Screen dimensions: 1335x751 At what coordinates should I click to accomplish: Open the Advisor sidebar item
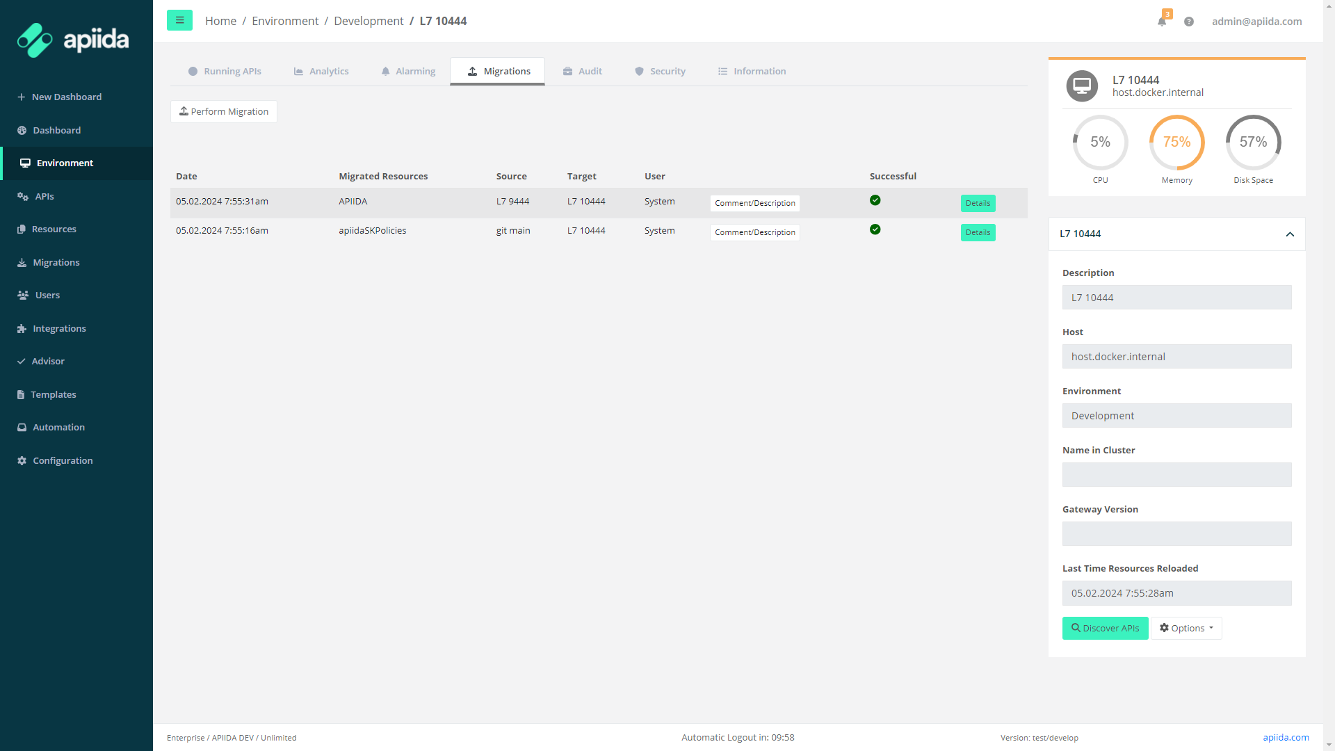pos(48,361)
